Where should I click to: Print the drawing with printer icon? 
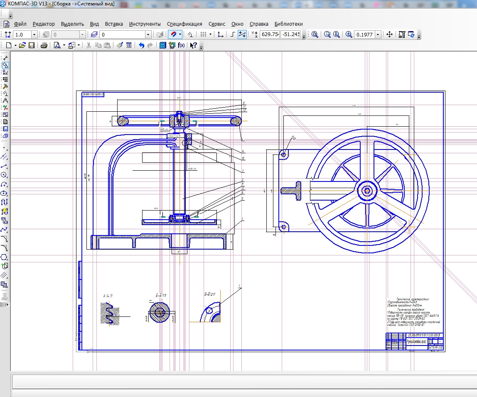[x=44, y=45]
